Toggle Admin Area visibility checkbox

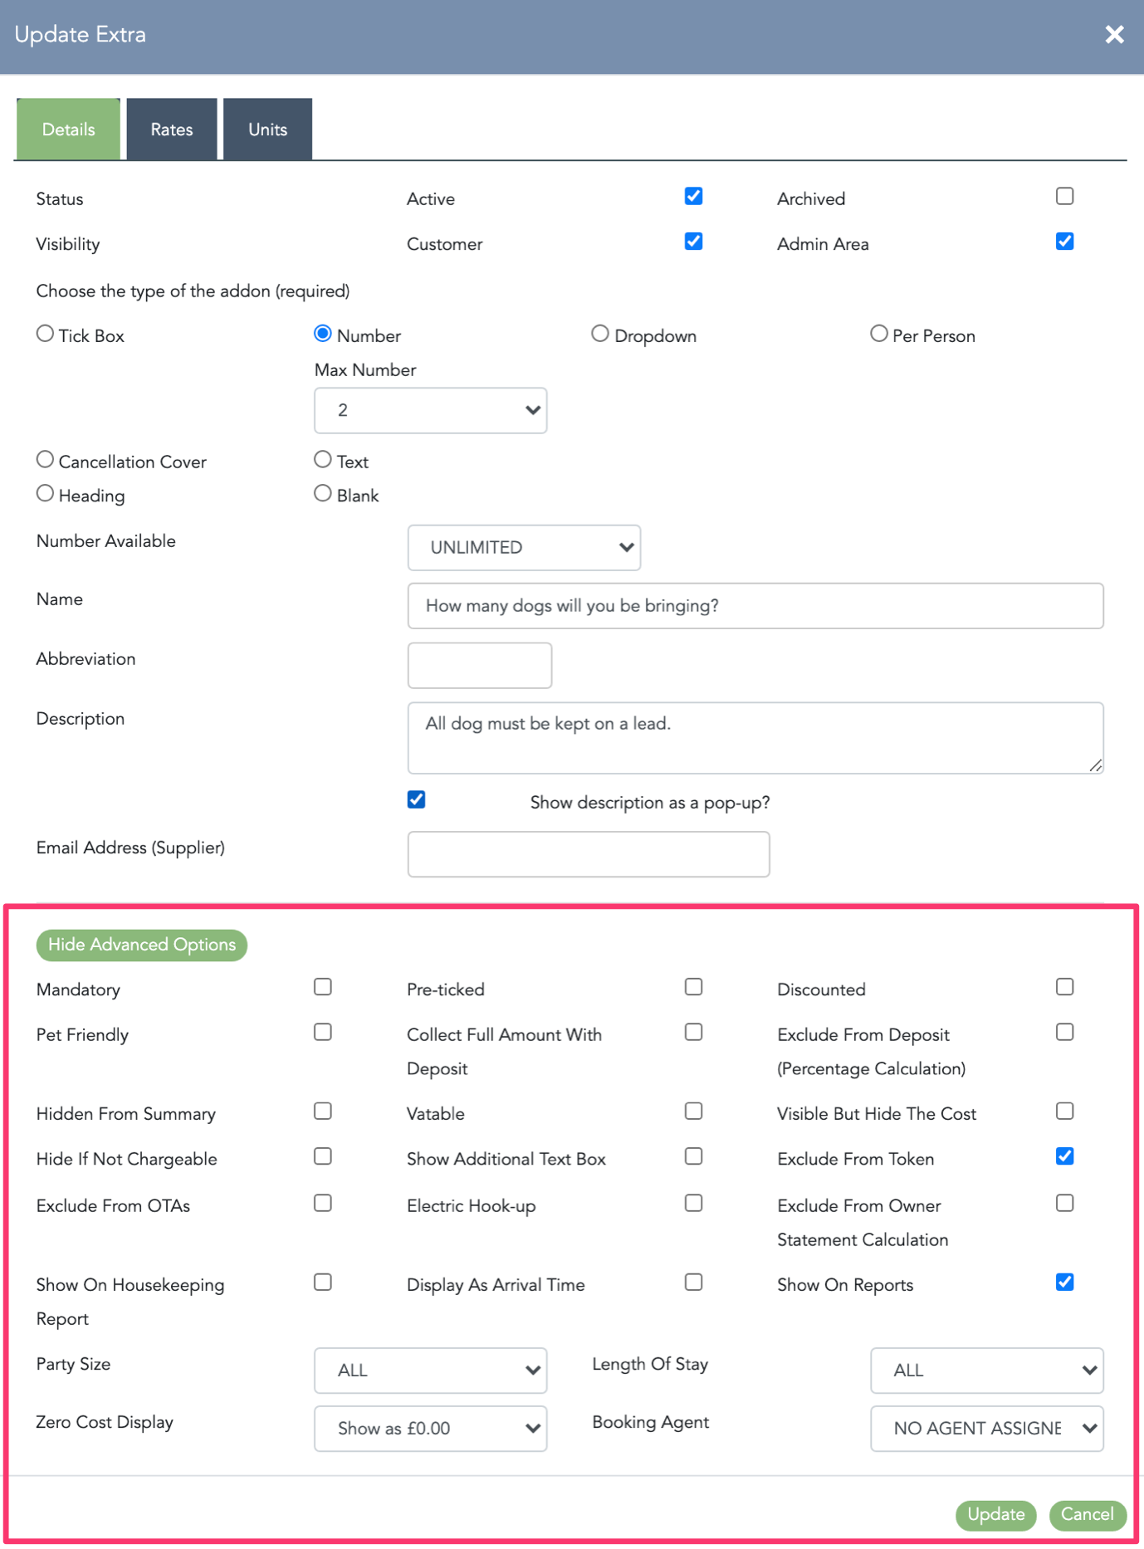click(x=1064, y=242)
